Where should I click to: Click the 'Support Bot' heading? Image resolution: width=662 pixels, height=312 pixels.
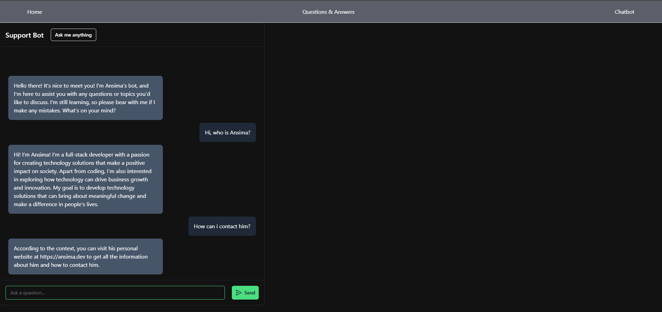[x=24, y=35]
